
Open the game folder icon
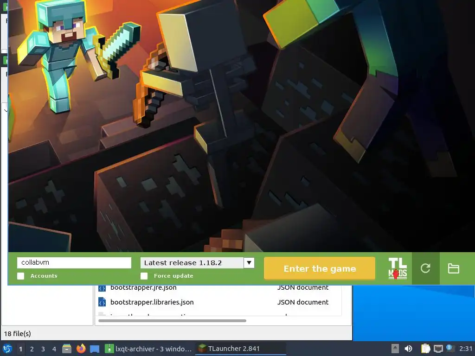(454, 268)
